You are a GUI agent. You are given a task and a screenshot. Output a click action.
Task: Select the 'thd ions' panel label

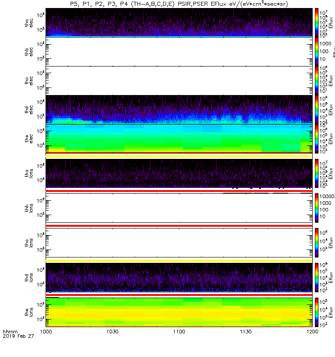tap(29, 278)
